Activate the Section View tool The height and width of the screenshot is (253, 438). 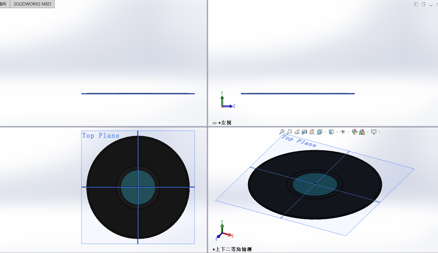click(305, 132)
